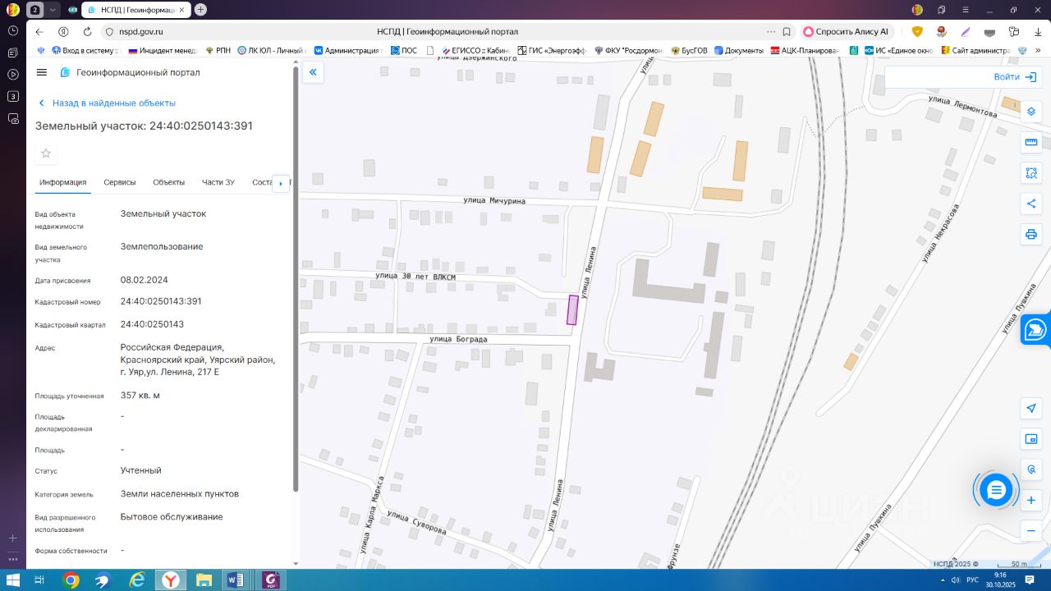Image resolution: width=1051 pixels, height=591 pixels.
Task: Open the hamburger menu of Геоинформационный портал
Action: tap(42, 72)
